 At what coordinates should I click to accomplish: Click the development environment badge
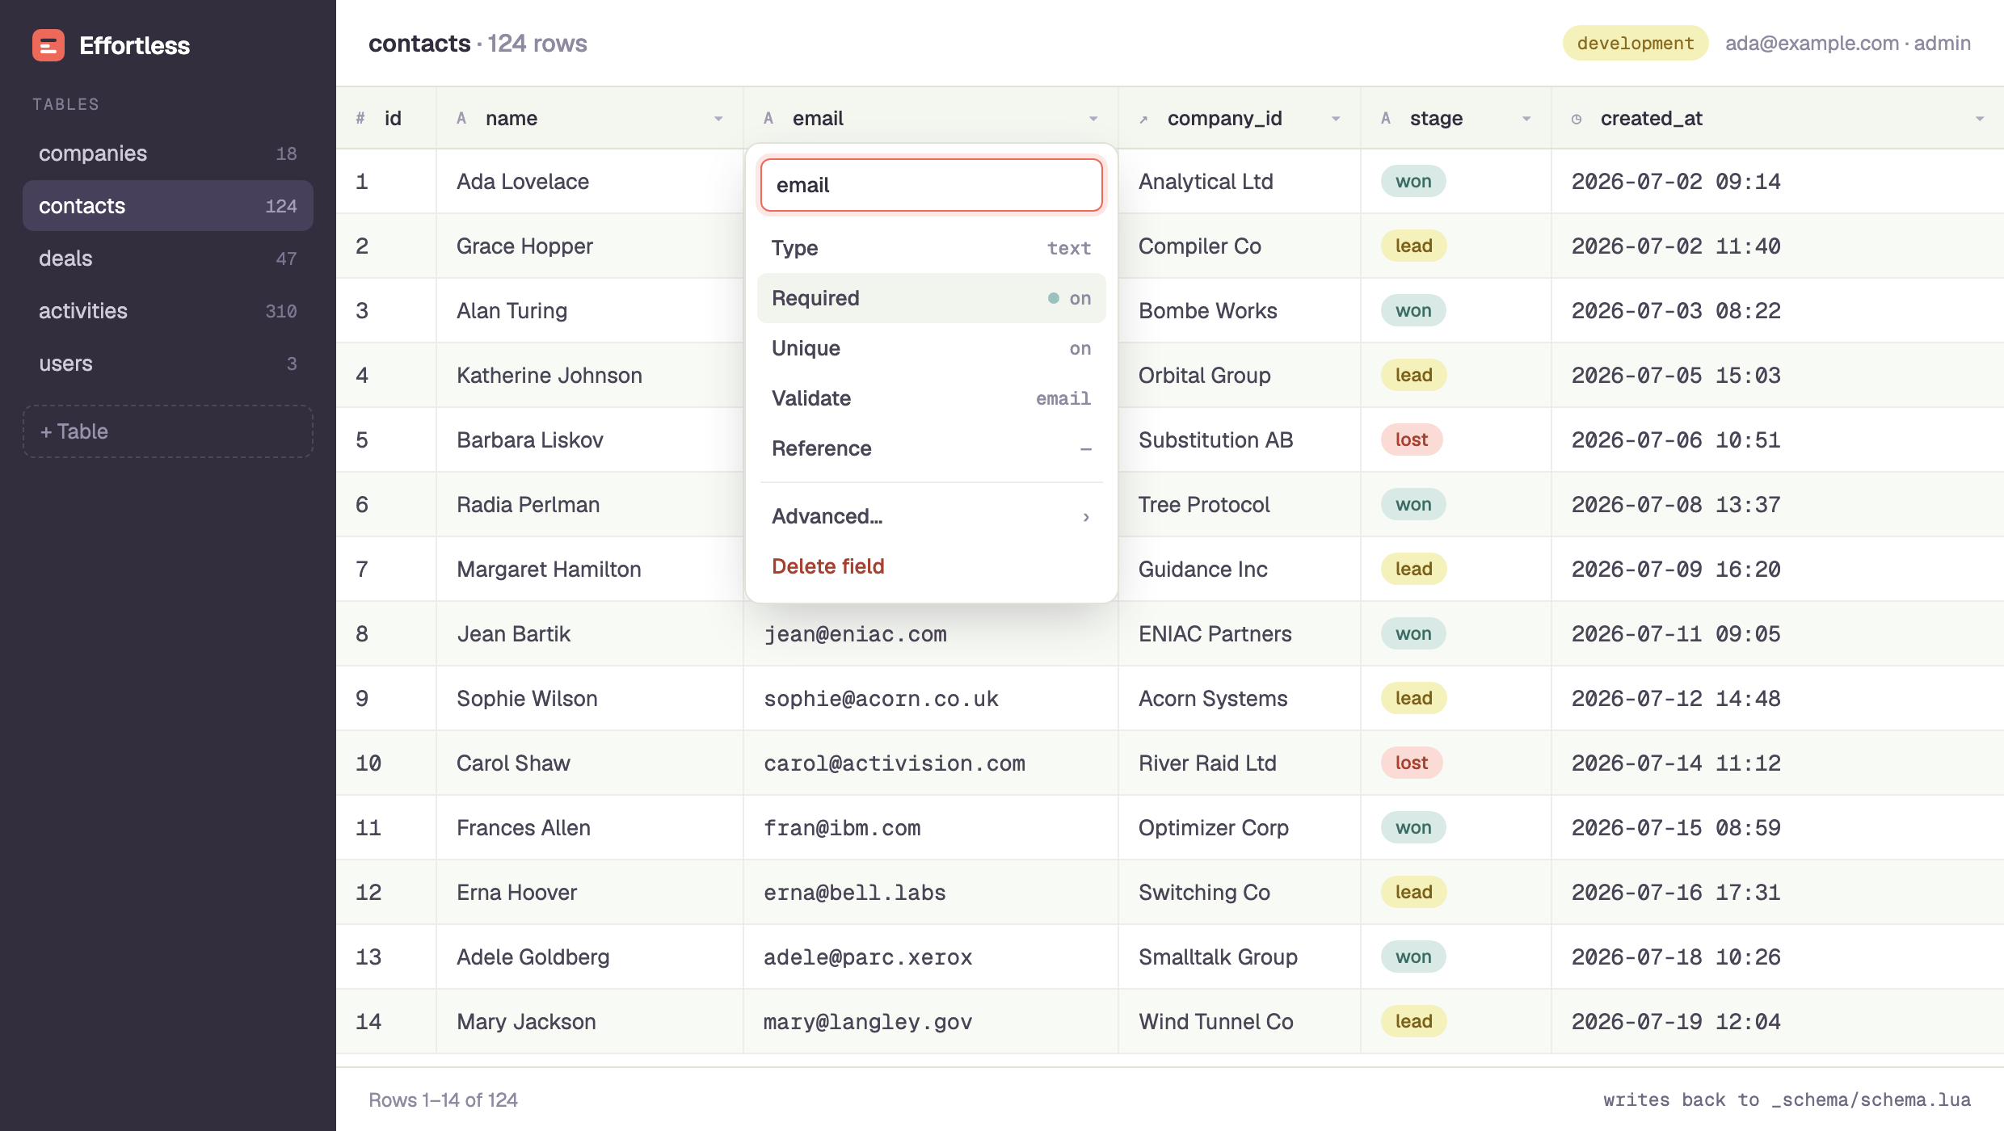[1636, 43]
